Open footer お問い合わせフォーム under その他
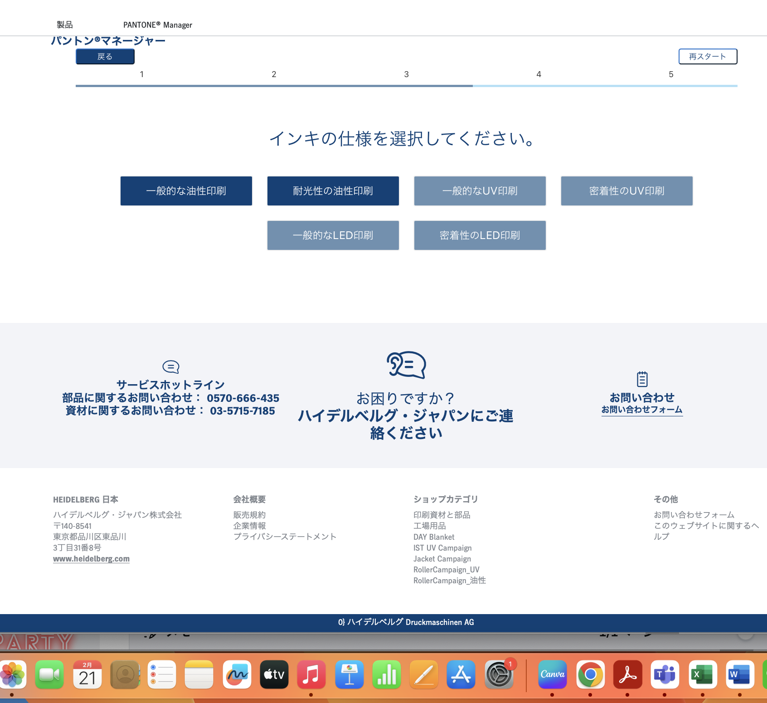The height and width of the screenshot is (703, 767). (x=694, y=515)
